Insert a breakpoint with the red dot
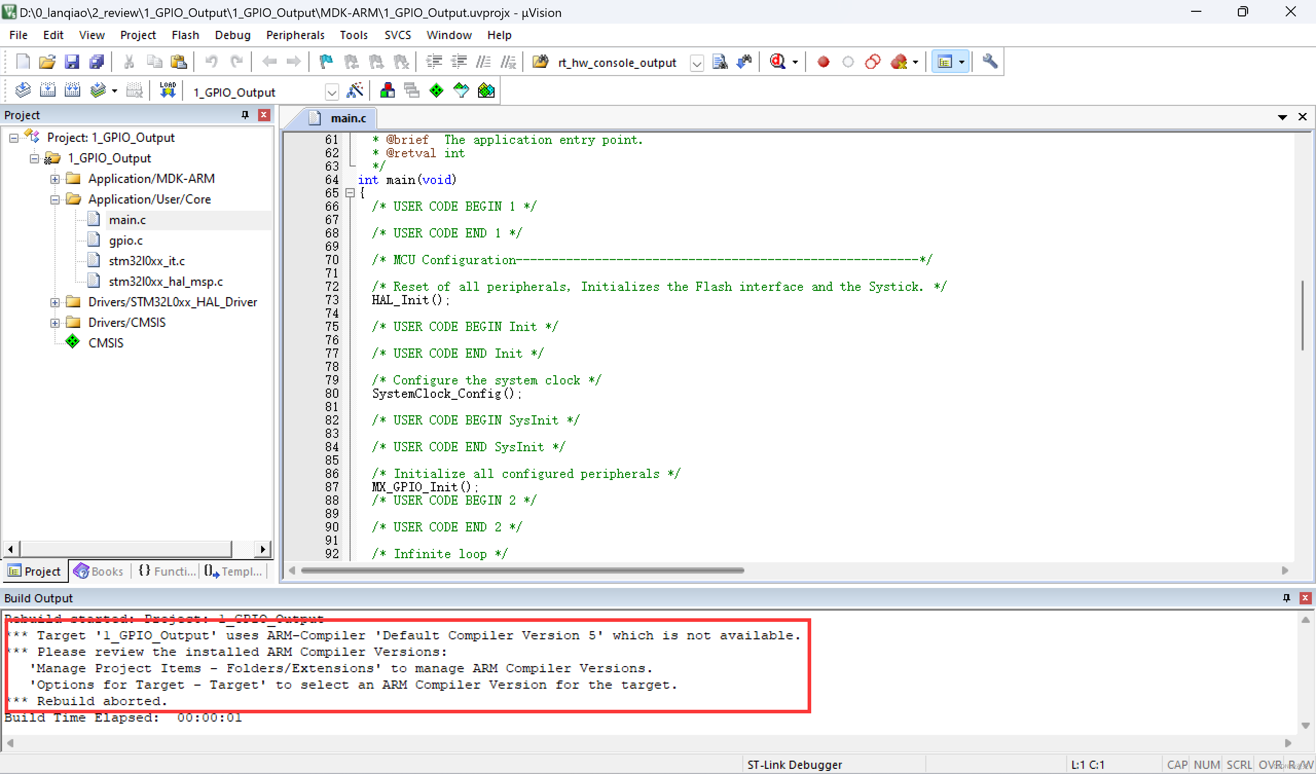Screen dimensions: 1316x774 (x=824, y=62)
